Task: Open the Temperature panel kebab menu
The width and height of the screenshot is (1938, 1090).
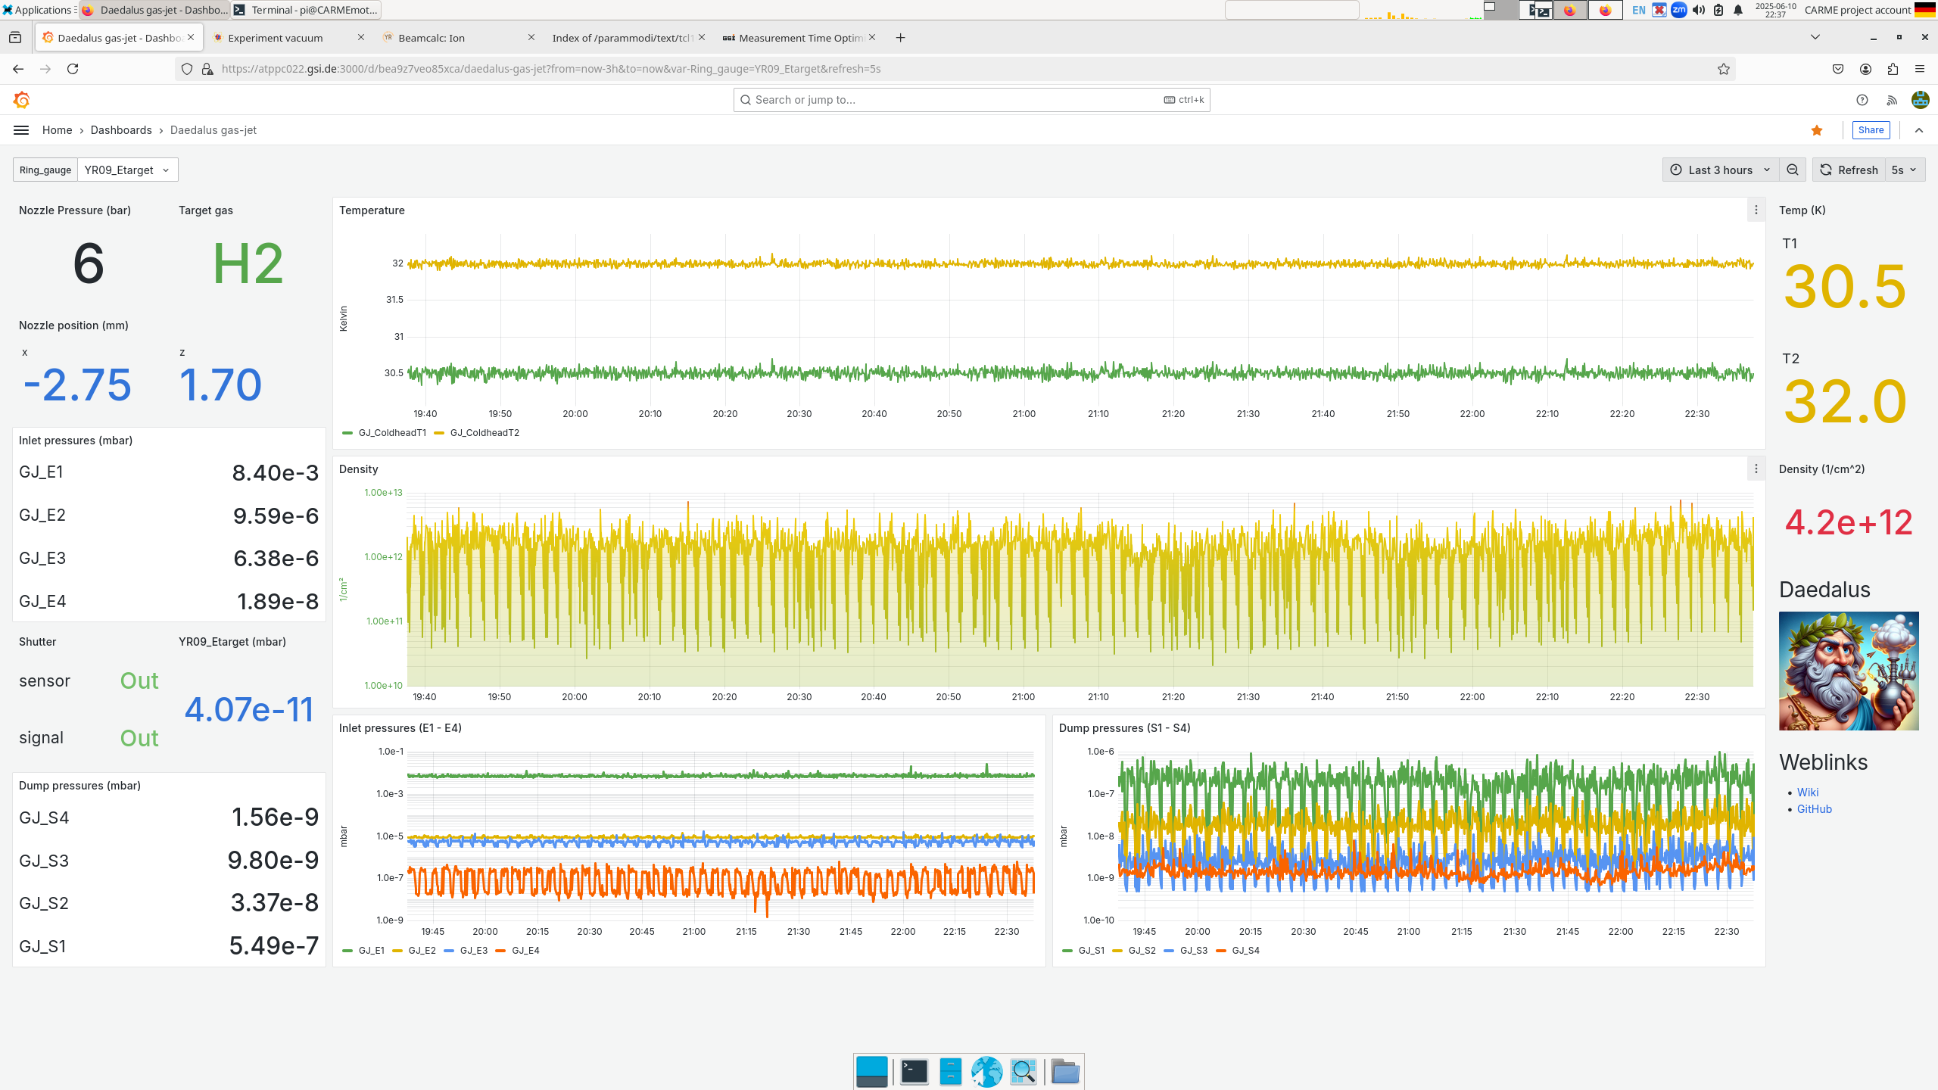Action: pos(1755,210)
